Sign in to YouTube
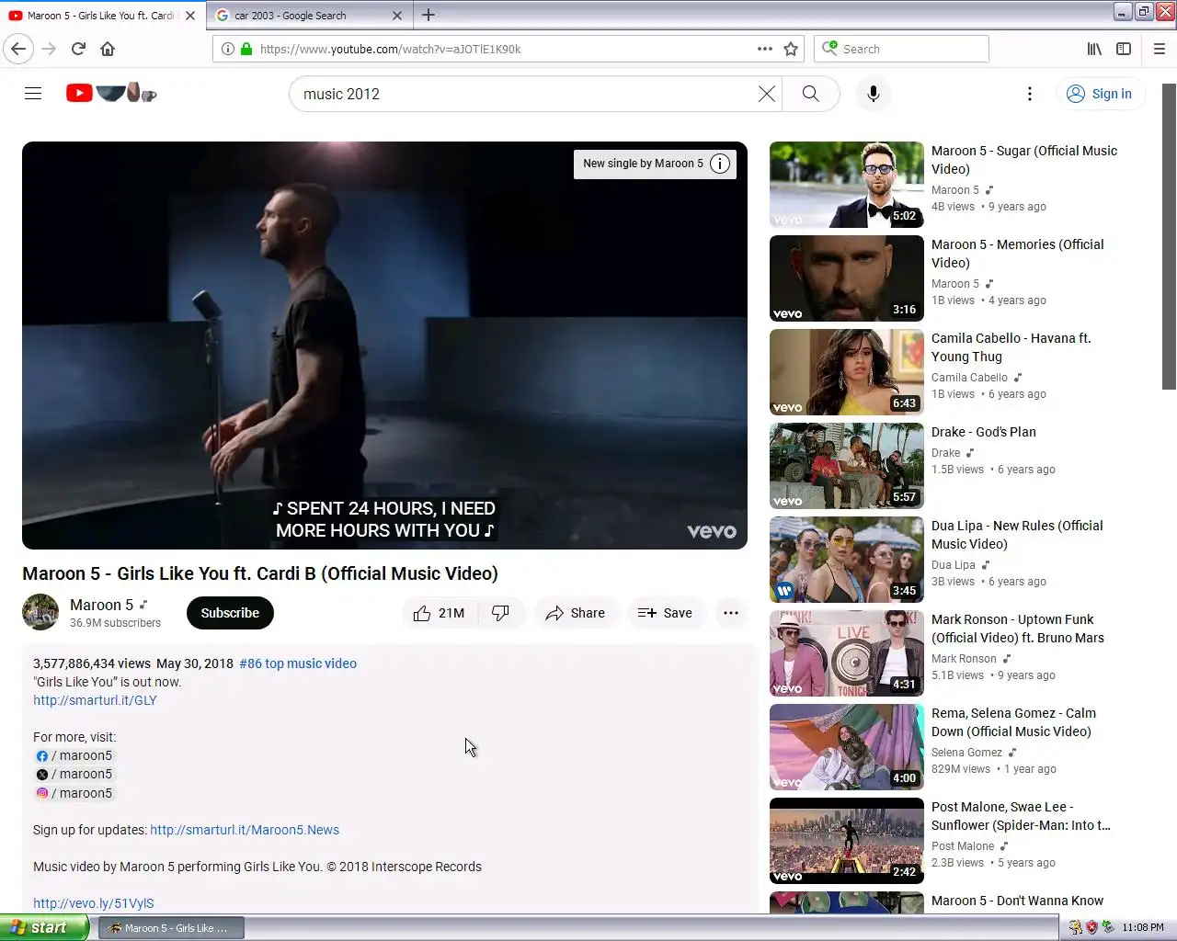This screenshot has width=1177, height=941. coord(1100,94)
